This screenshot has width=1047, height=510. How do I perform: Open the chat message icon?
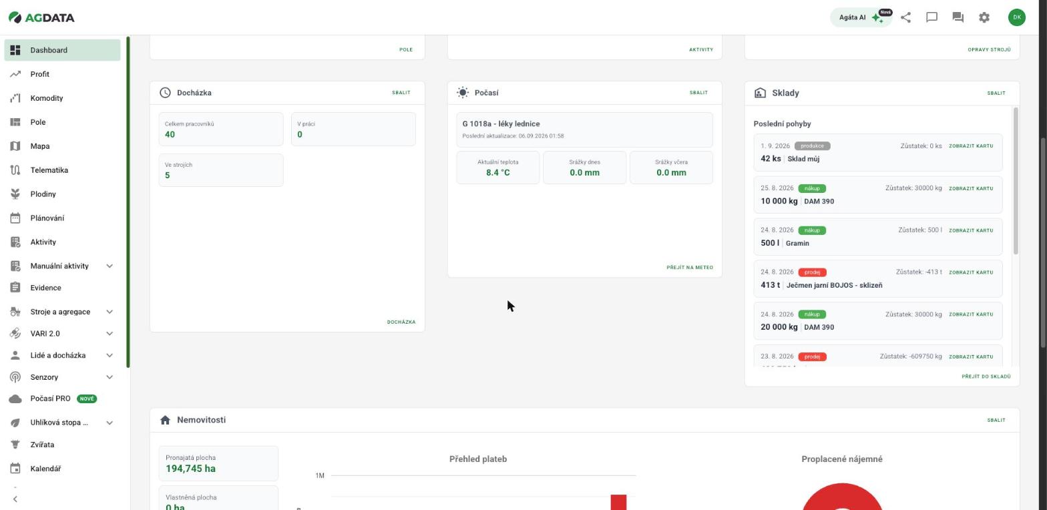(931, 18)
